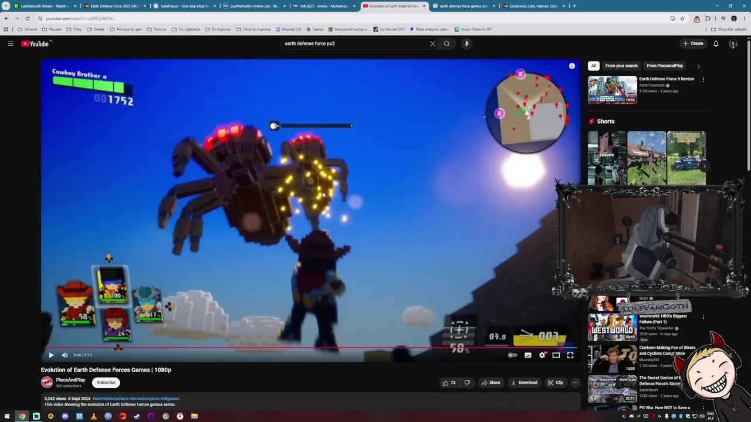Open options for Earth Defense Force 5 Review

tap(703, 80)
